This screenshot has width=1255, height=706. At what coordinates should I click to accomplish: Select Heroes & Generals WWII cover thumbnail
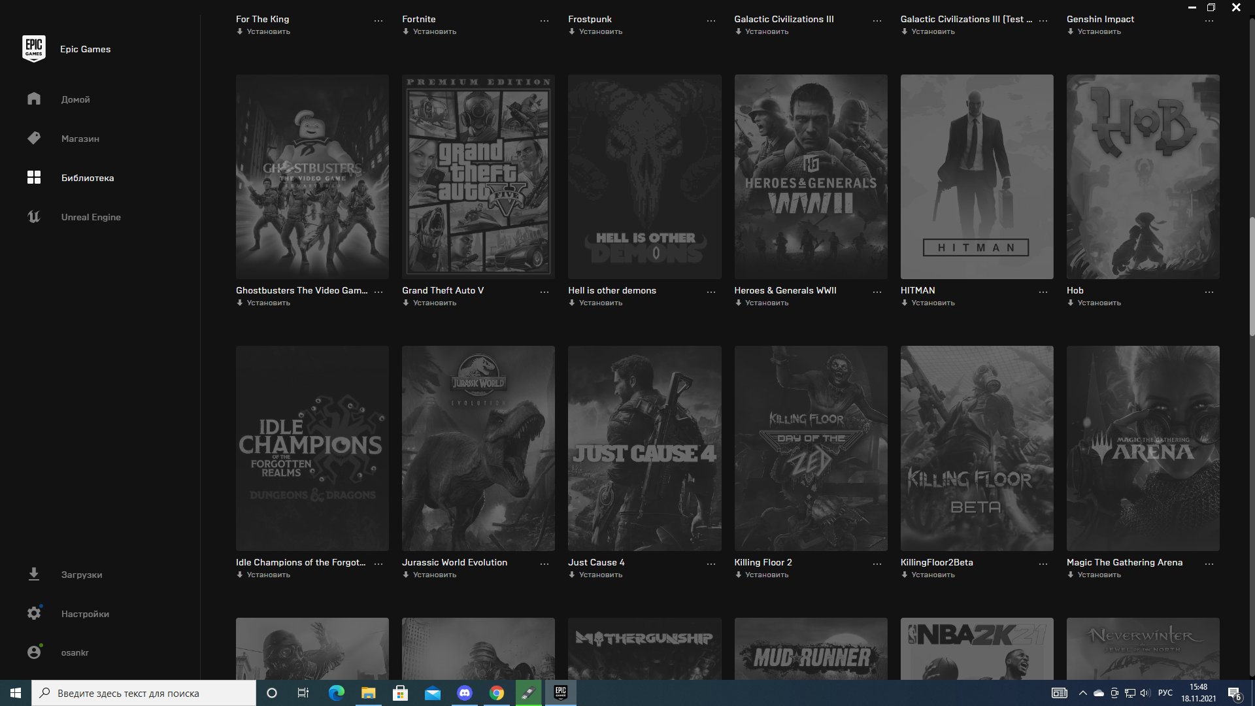[811, 176]
